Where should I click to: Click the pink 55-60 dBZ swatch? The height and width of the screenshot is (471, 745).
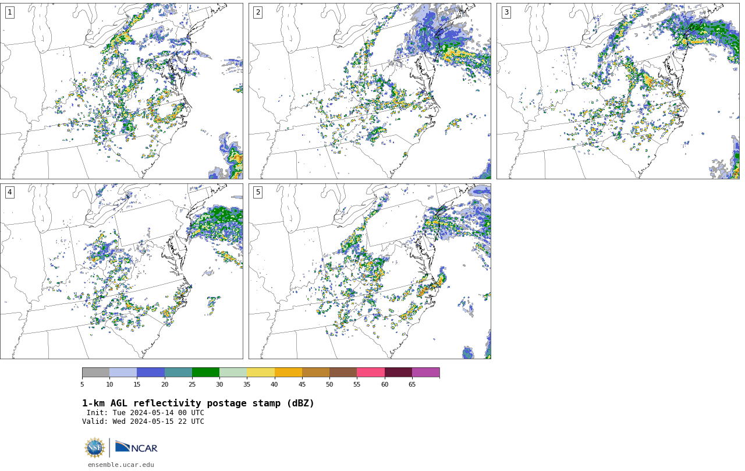pos(371,373)
